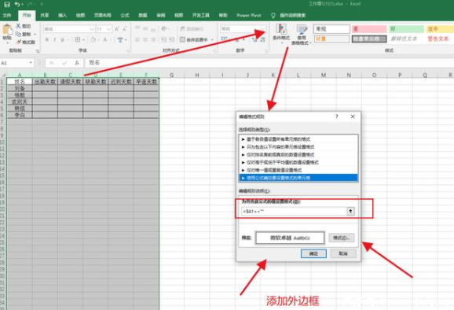Toggle Underline formatting

pos(62,39)
